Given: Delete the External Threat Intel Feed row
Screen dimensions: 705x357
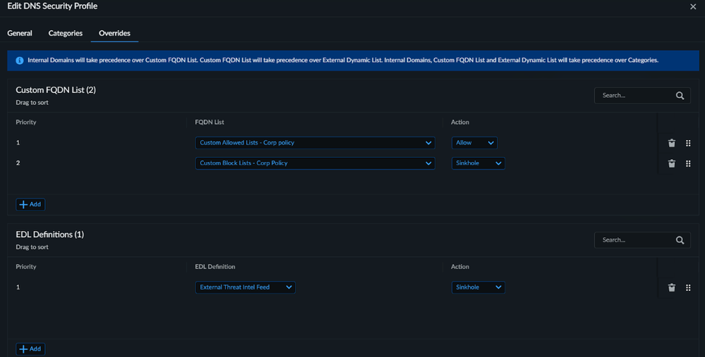Looking at the screenshot, I should [x=671, y=287].
